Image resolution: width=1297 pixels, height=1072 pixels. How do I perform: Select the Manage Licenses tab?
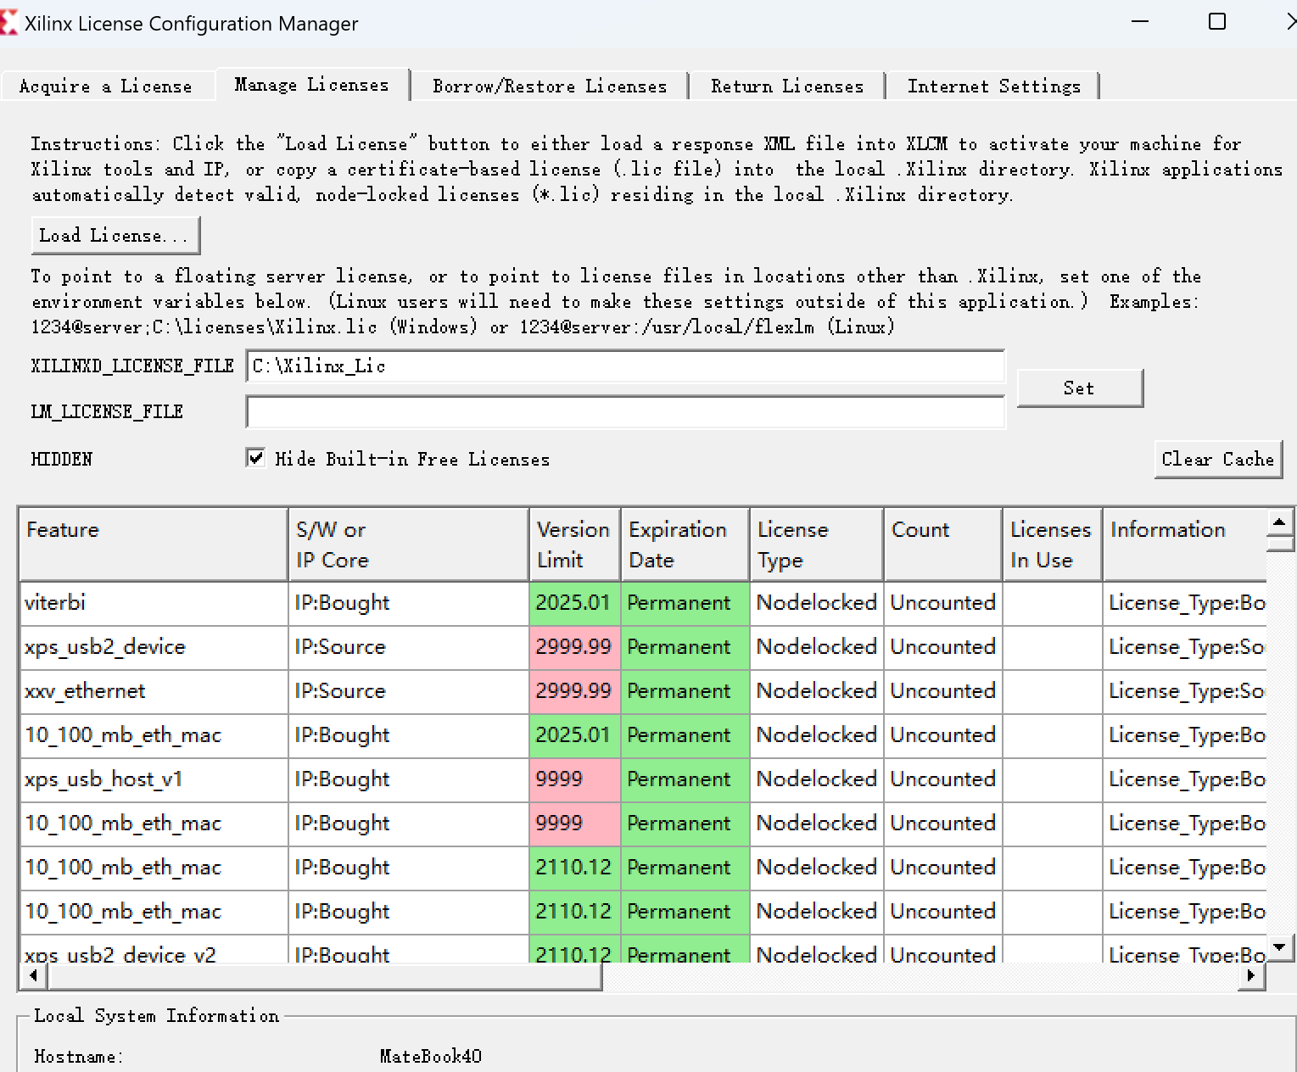click(312, 85)
